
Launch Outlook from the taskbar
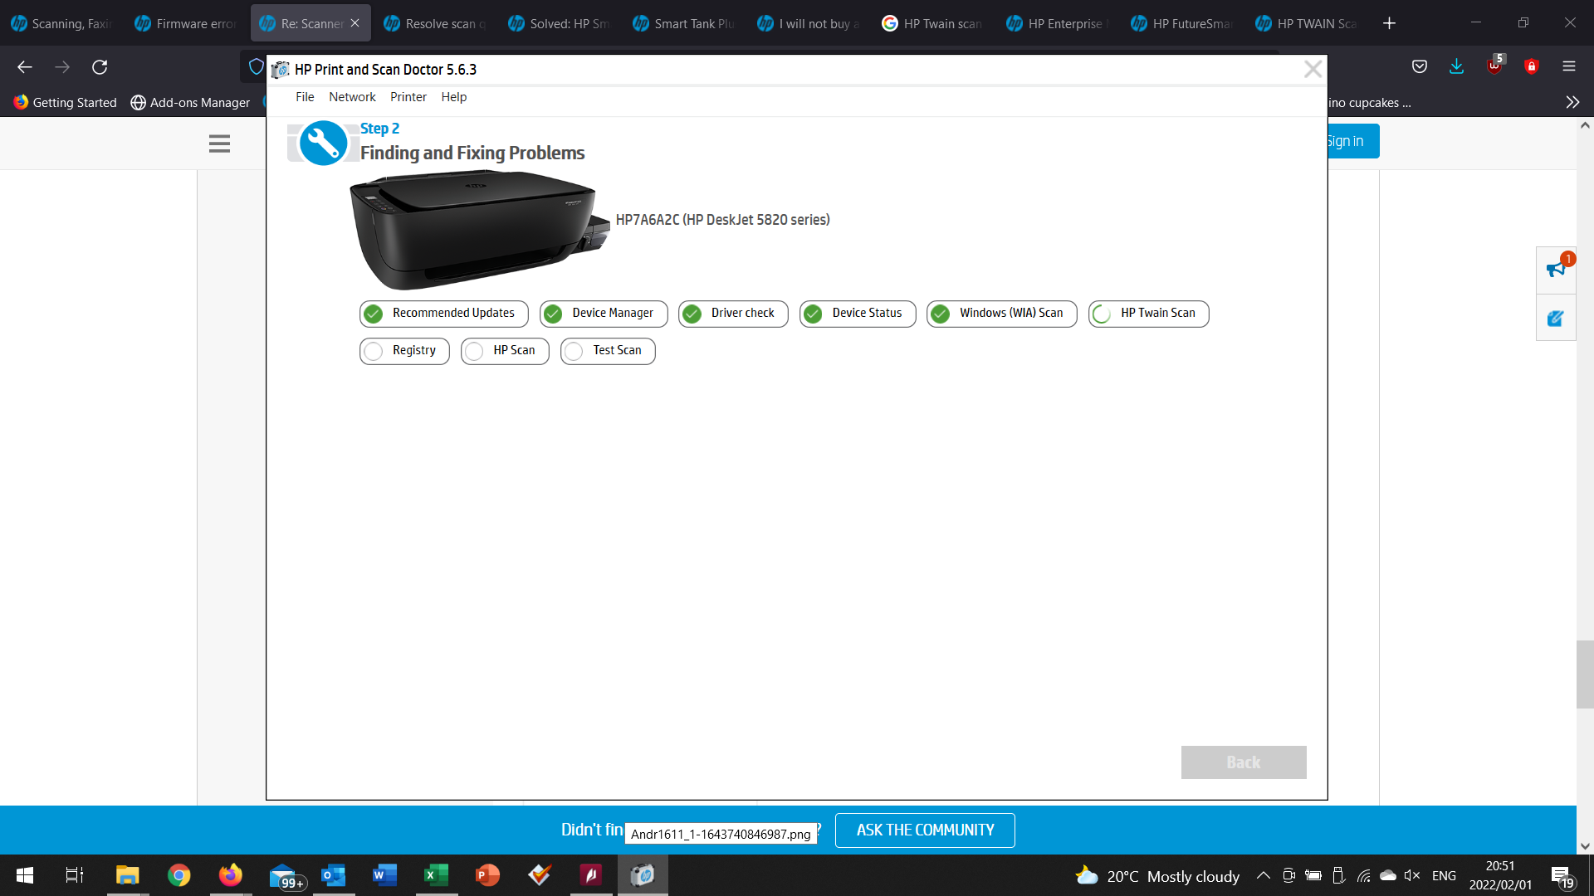click(x=333, y=875)
